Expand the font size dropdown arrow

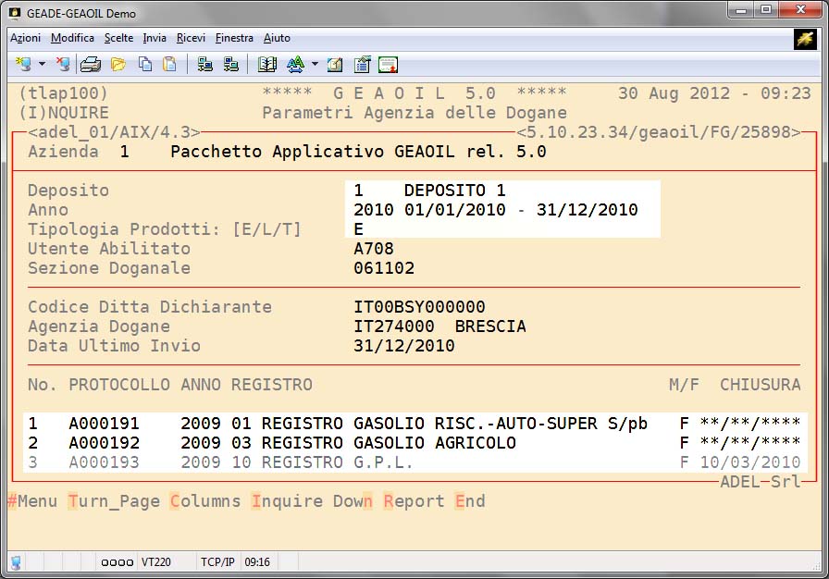[315, 65]
